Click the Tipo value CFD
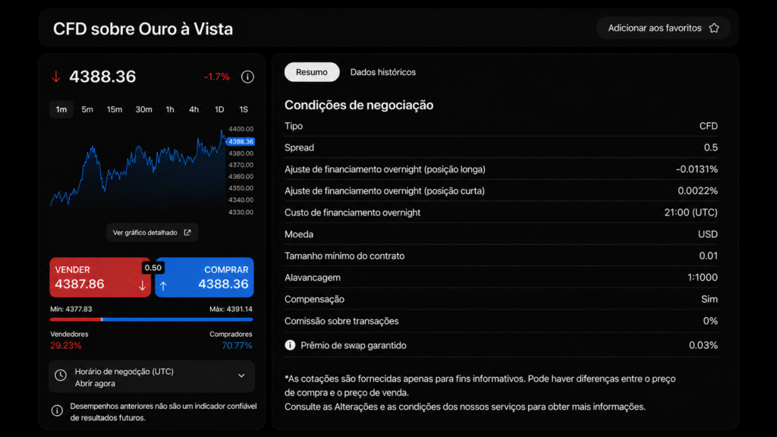 pyautogui.click(x=709, y=127)
